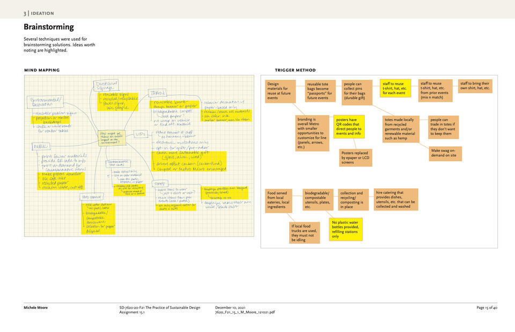Select the "Make swag on-demand on site" note
This screenshot has height=332, width=515.
(445, 154)
